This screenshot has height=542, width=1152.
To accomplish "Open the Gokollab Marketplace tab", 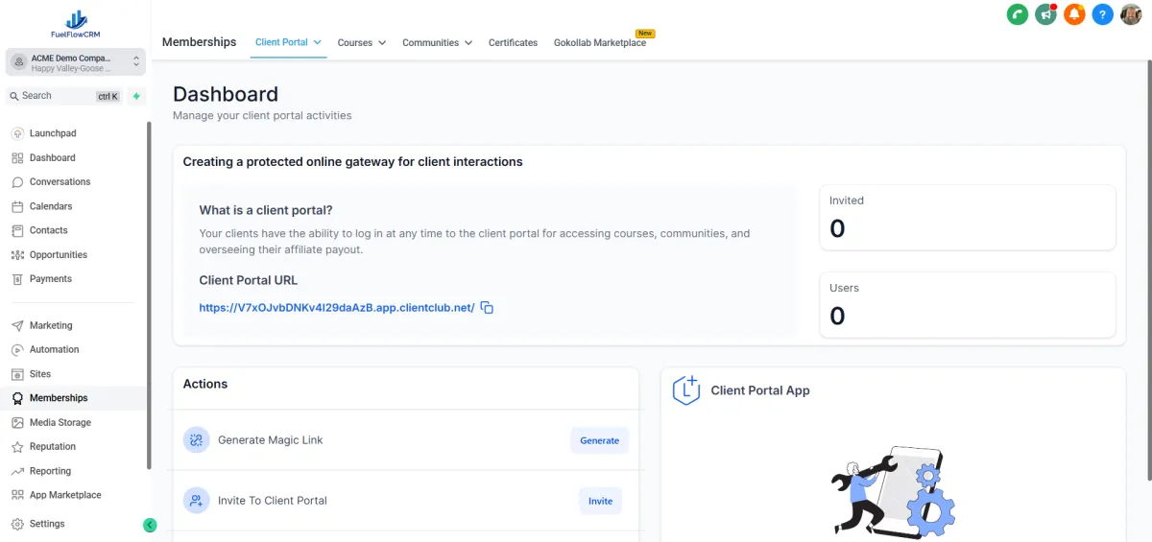I will click(x=600, y=43).
